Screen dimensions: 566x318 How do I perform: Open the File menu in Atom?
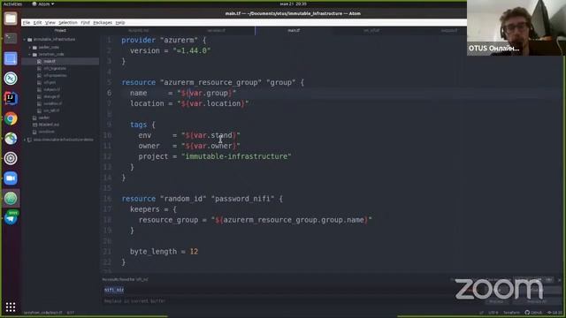pos(27,23)
